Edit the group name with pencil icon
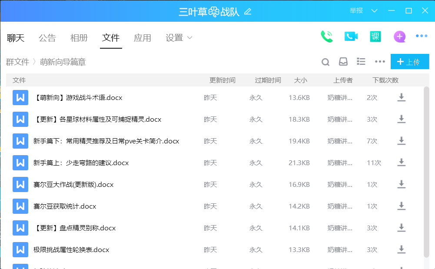This screenshot has height=269, width=435. 247,12
